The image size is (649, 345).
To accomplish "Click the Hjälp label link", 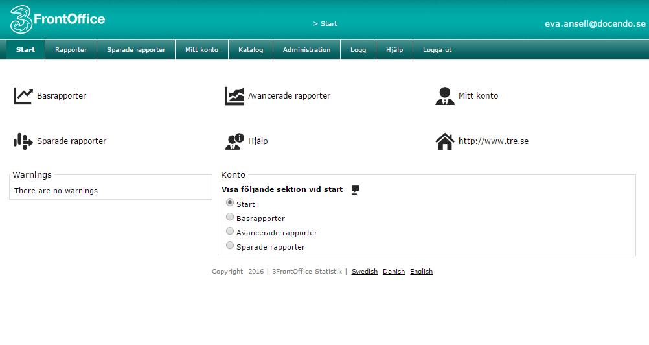I will click(x=258, y=141).
